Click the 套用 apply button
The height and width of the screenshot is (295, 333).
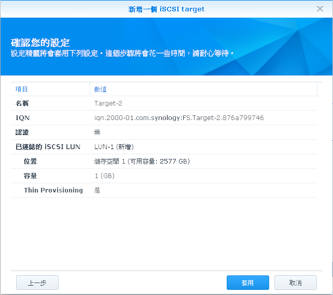click(248, 283)
